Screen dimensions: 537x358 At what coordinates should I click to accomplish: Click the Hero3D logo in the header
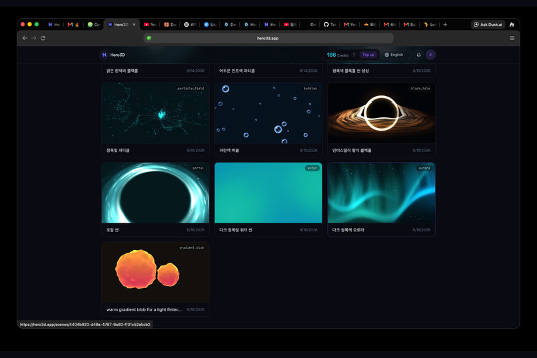click(x=113, y=55)
